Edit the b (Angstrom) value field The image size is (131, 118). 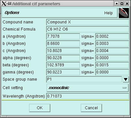click(x=63, y=44)
